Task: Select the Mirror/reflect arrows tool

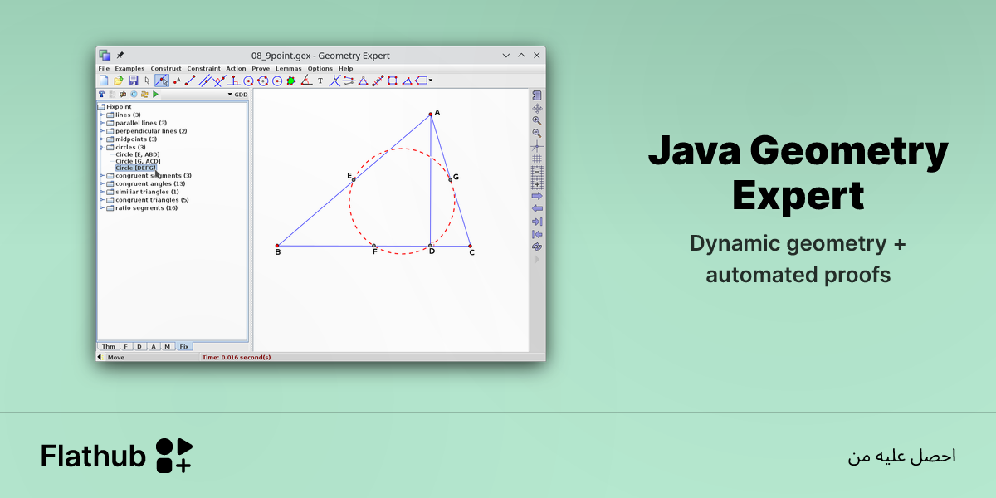Action: [349, 81]
